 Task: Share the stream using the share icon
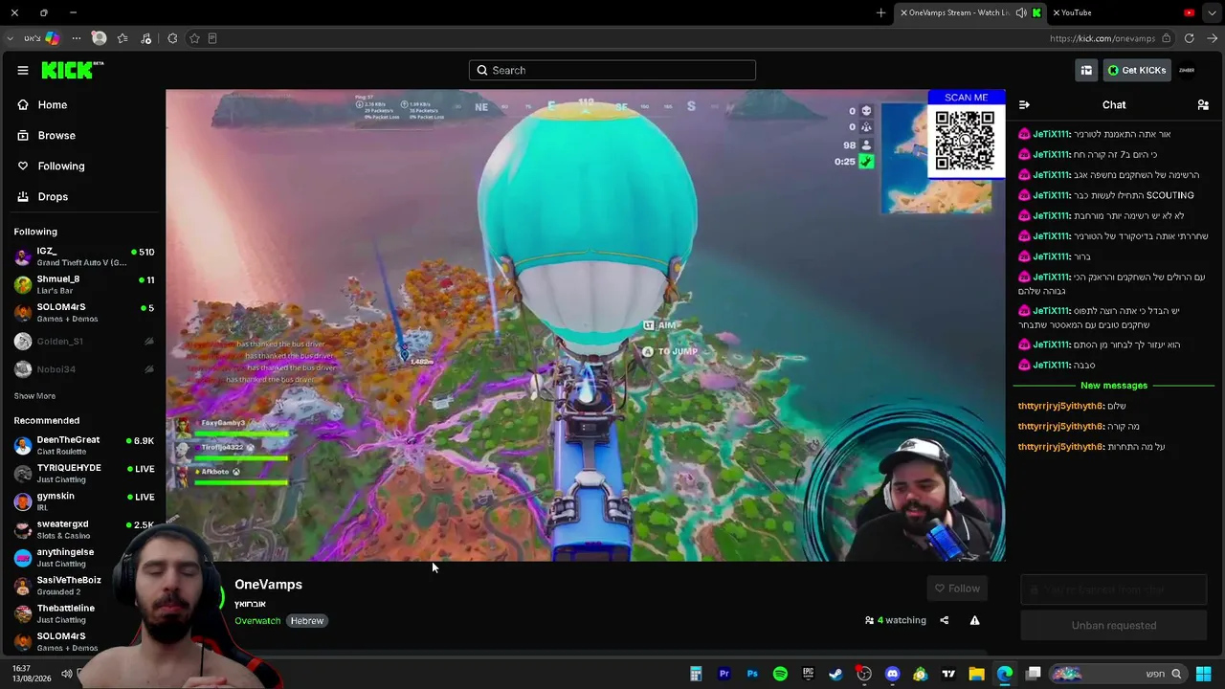coord(944,620)
